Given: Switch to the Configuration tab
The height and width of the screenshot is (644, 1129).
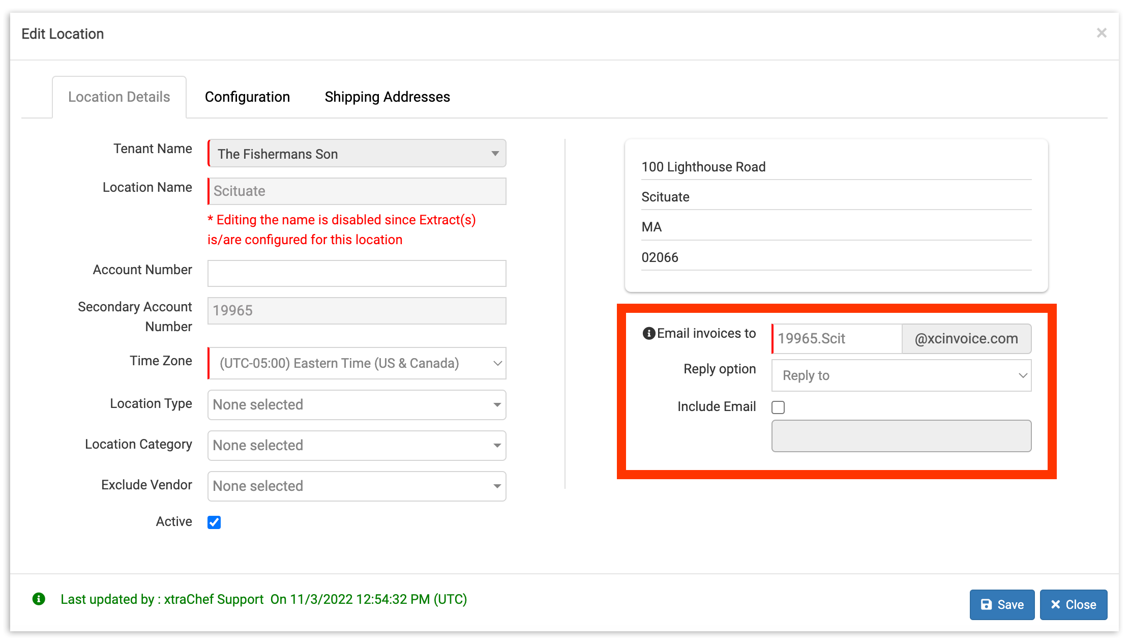Looking at the screenshot, I should click(247, 97).
